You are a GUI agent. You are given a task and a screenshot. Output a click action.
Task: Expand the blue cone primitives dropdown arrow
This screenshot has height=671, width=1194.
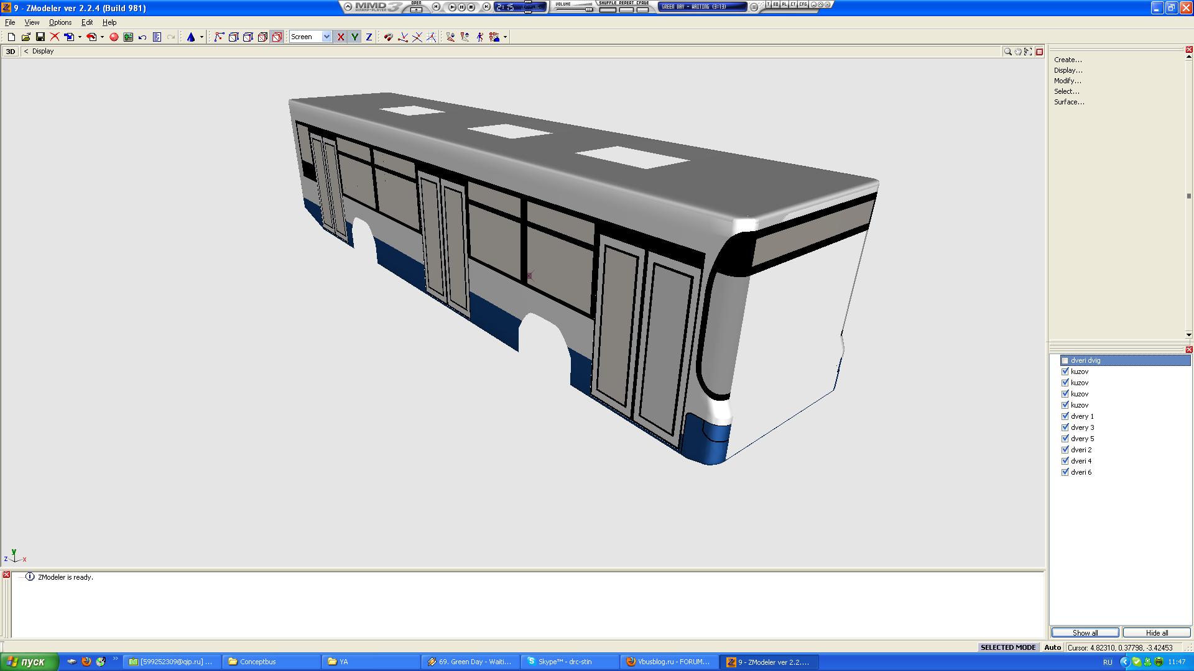point(201,37)
